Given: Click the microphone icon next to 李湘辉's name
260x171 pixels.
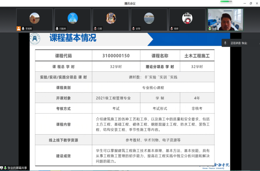Looking at the screenshot, I should point(23,29).
